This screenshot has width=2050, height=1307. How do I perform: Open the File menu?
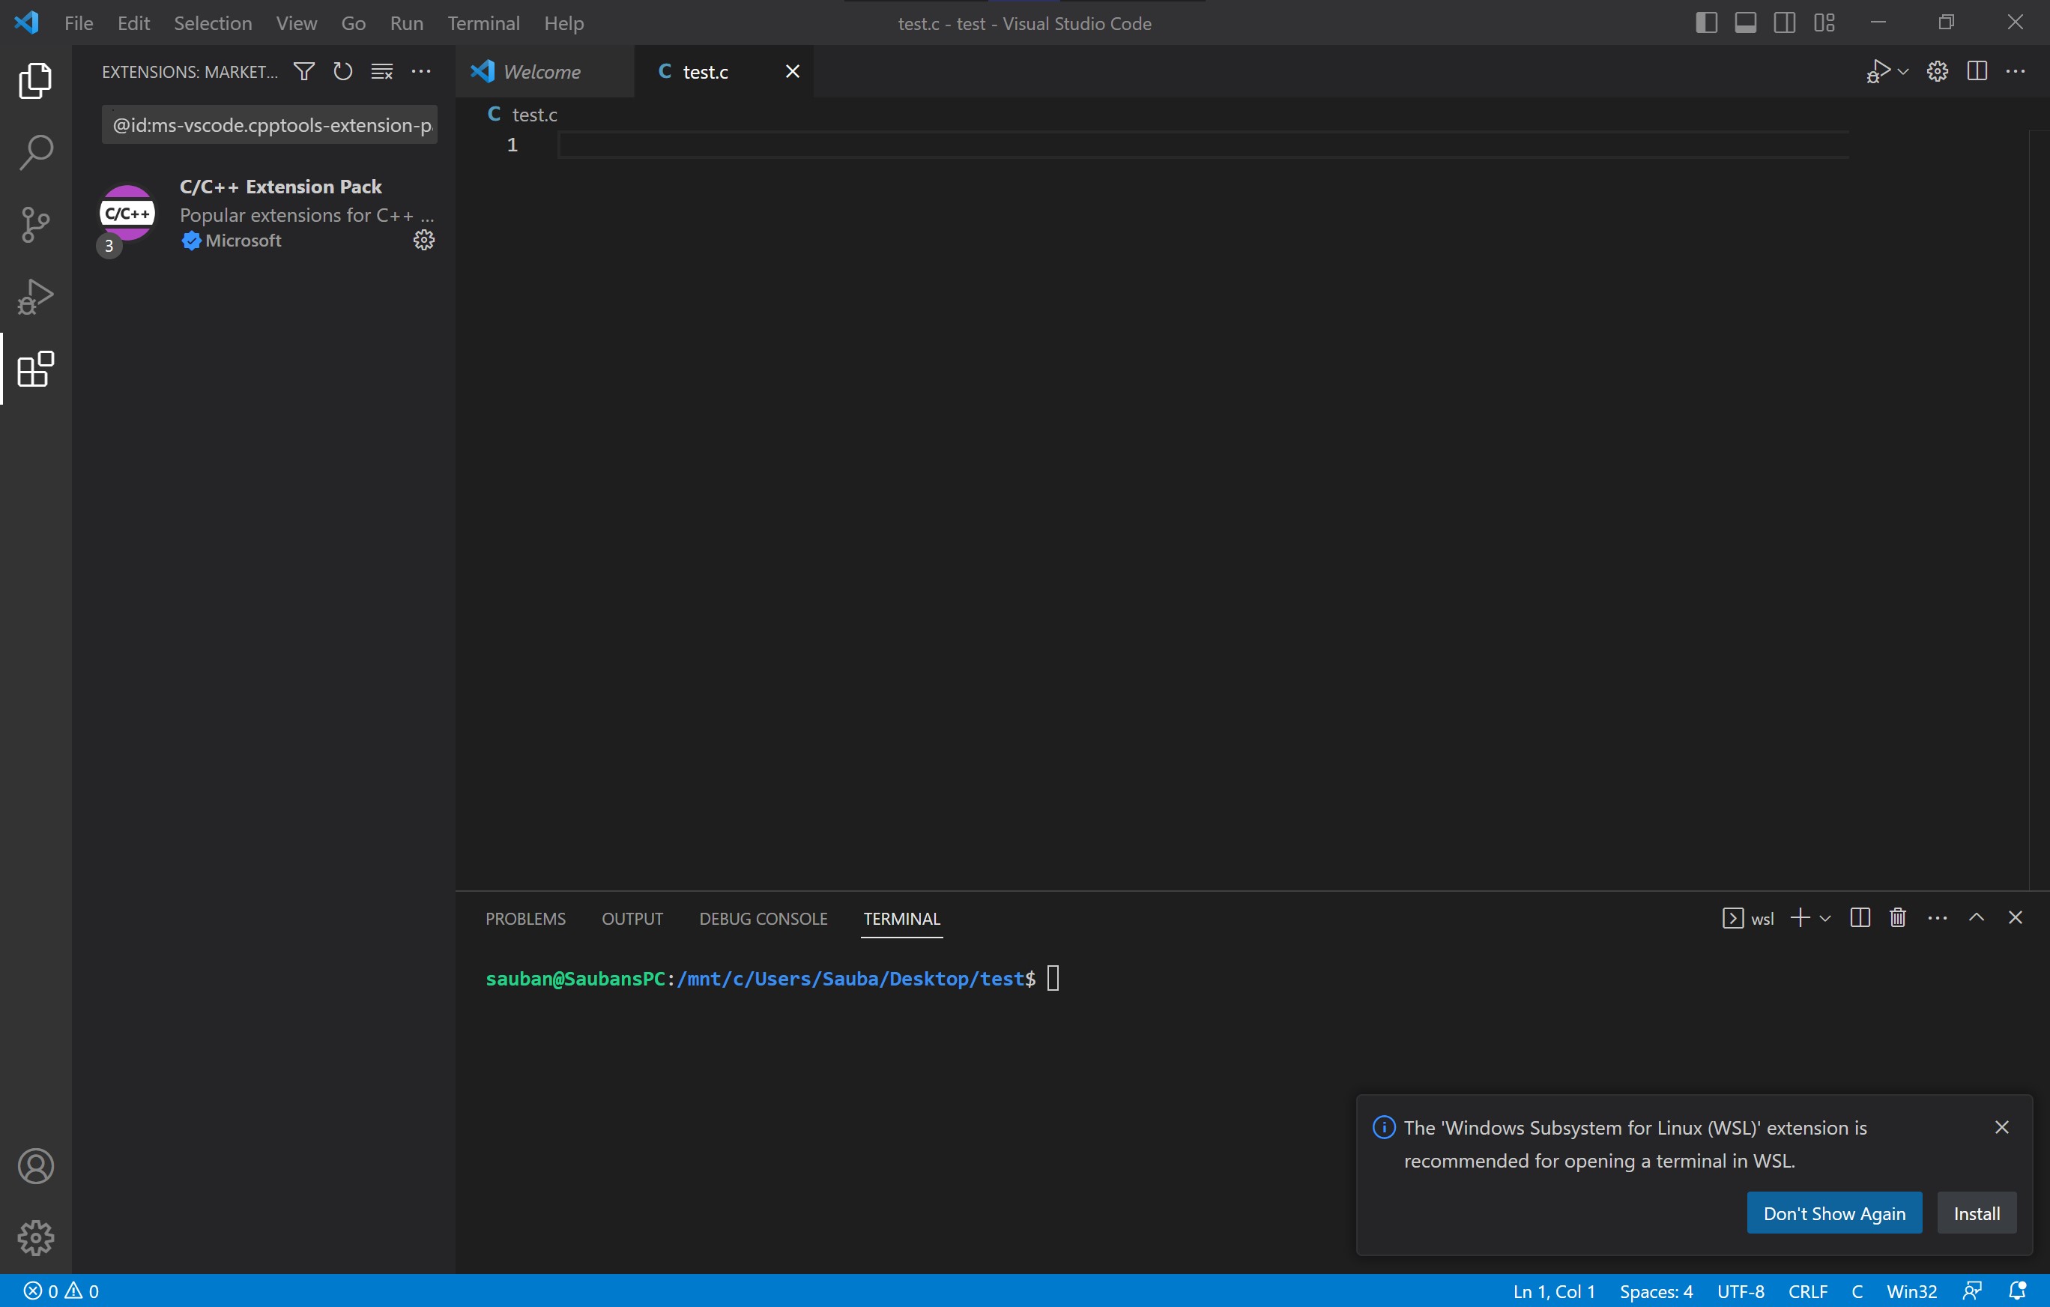(x=79, y=23)
